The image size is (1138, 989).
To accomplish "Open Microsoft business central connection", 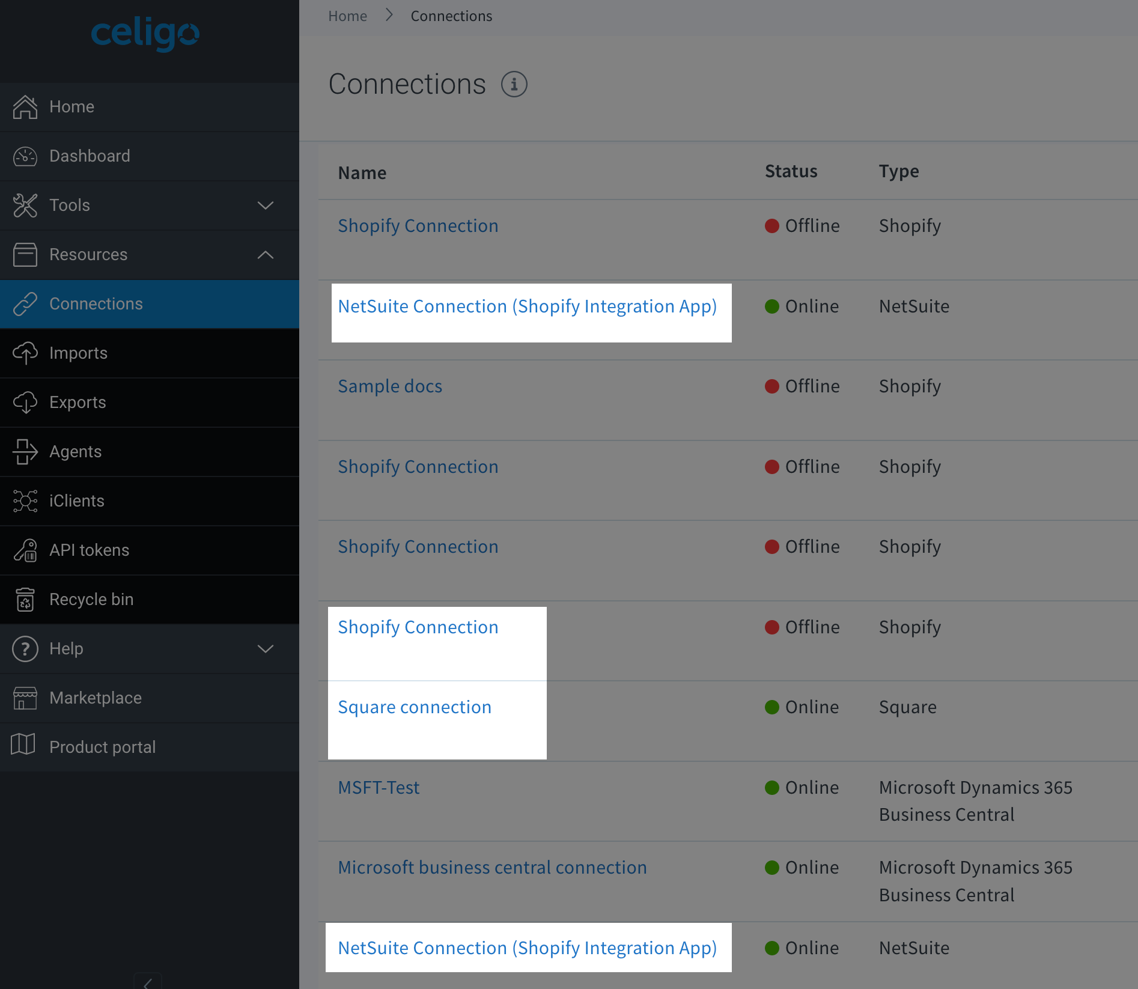I will point(492,868).
